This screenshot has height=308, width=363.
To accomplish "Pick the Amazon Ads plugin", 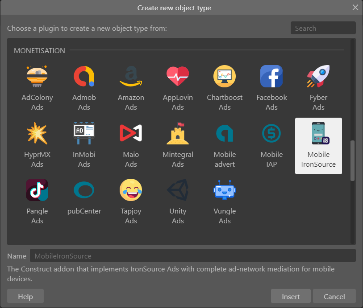I will click(x=131, y=88).
